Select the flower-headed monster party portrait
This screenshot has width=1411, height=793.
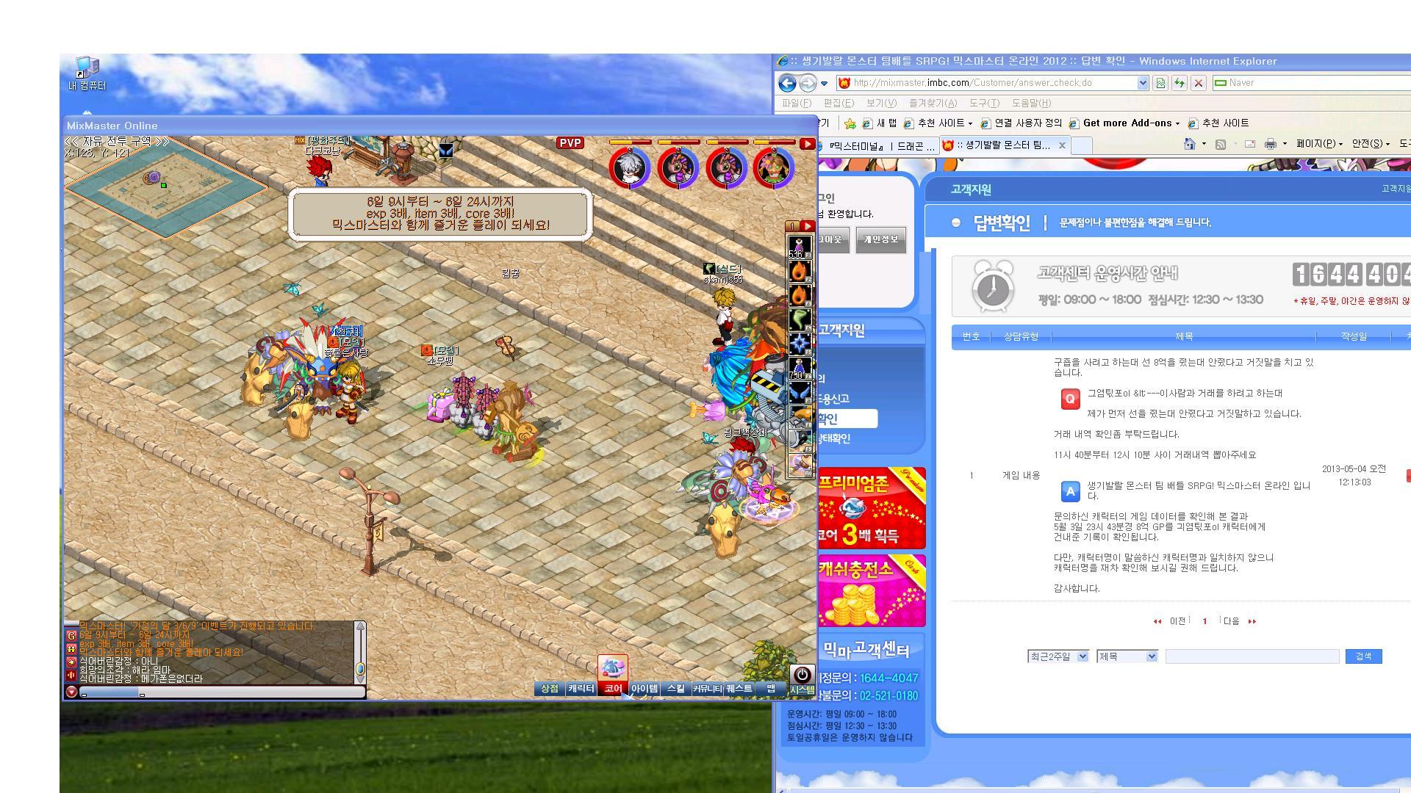[x=772, y=167]
